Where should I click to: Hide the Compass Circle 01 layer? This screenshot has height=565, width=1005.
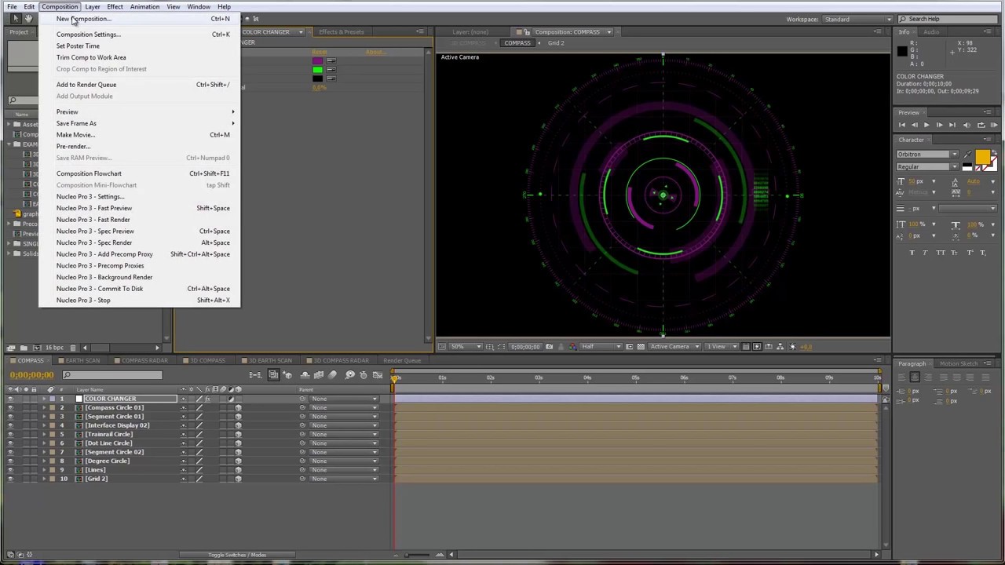(x=11, y=408)
